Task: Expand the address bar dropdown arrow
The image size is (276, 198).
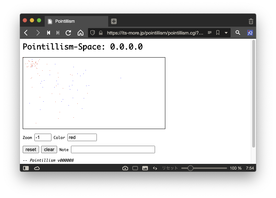Action: pyautogui.click(x=226, y=33)
